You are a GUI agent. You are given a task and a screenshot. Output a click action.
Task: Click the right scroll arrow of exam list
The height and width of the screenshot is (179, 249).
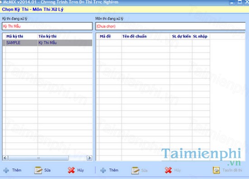[89, 158]
